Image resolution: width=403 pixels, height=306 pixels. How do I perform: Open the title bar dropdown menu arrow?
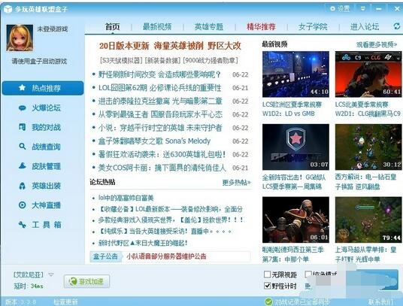pyautogui.click(x=363, y=9)
